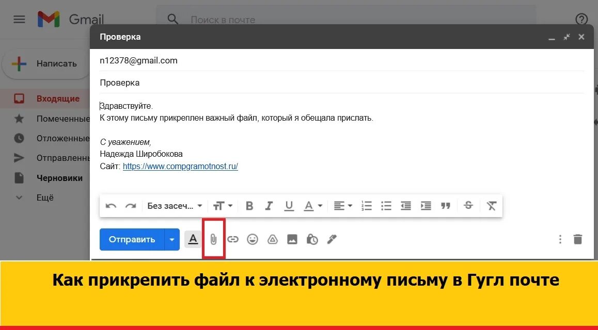The height and width of the screenshot is (330, 598).
Task: Click the insert photo icon
Action: pyautogui.click(x=292, y=239)
